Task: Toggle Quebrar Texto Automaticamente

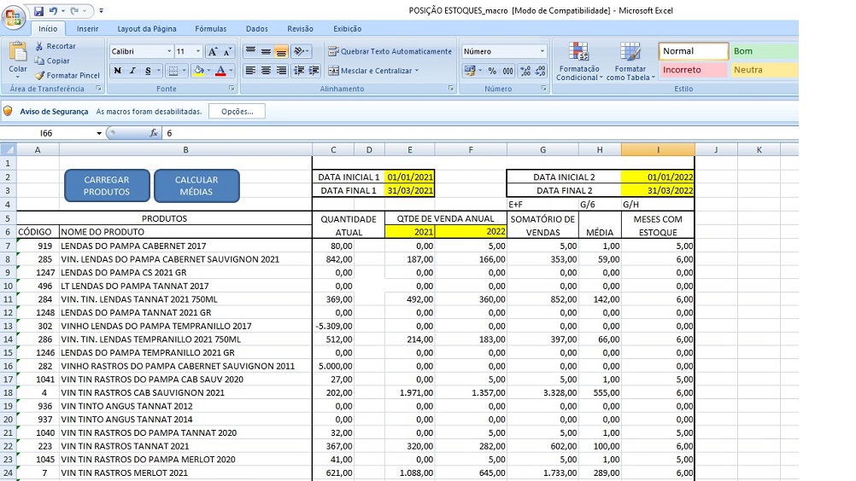Action: [390, 51]
